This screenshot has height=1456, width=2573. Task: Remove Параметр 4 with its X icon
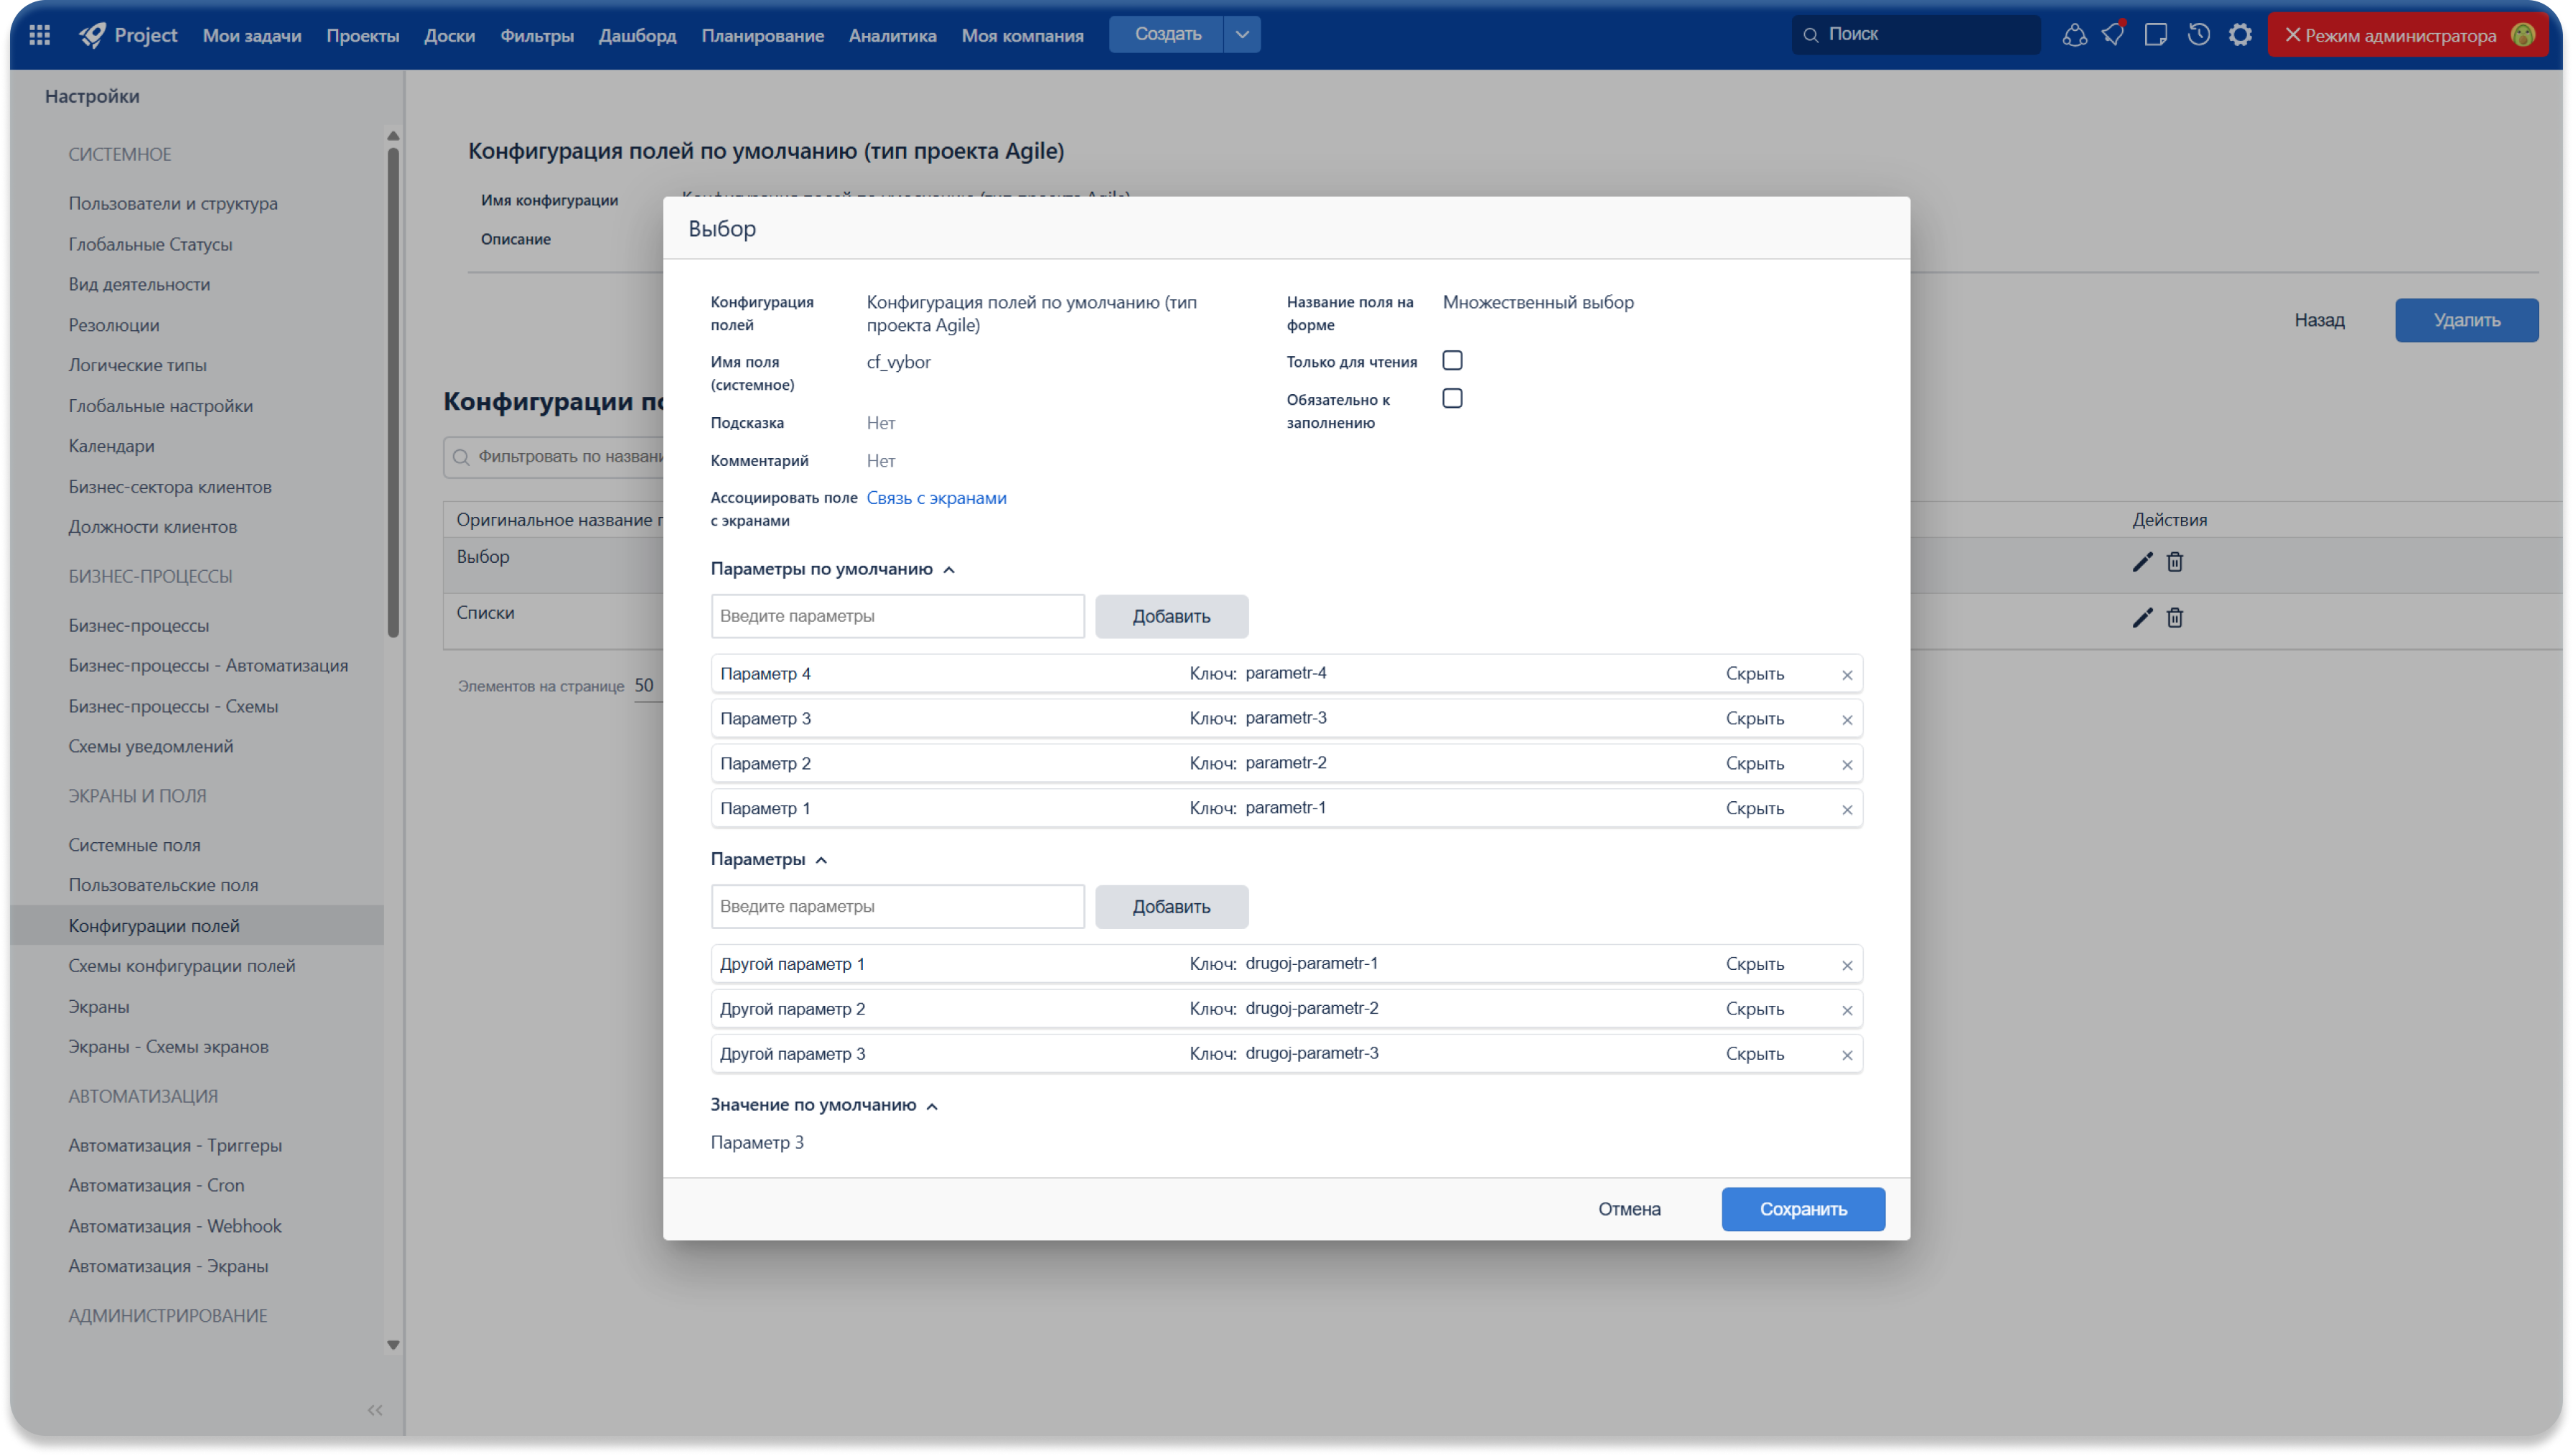tap(1846, 675)
